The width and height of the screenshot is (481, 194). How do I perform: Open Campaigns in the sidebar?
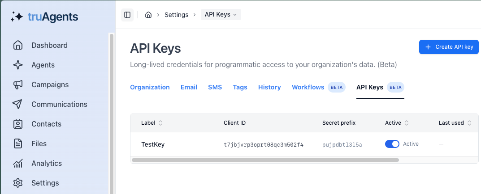pos(50,84)
